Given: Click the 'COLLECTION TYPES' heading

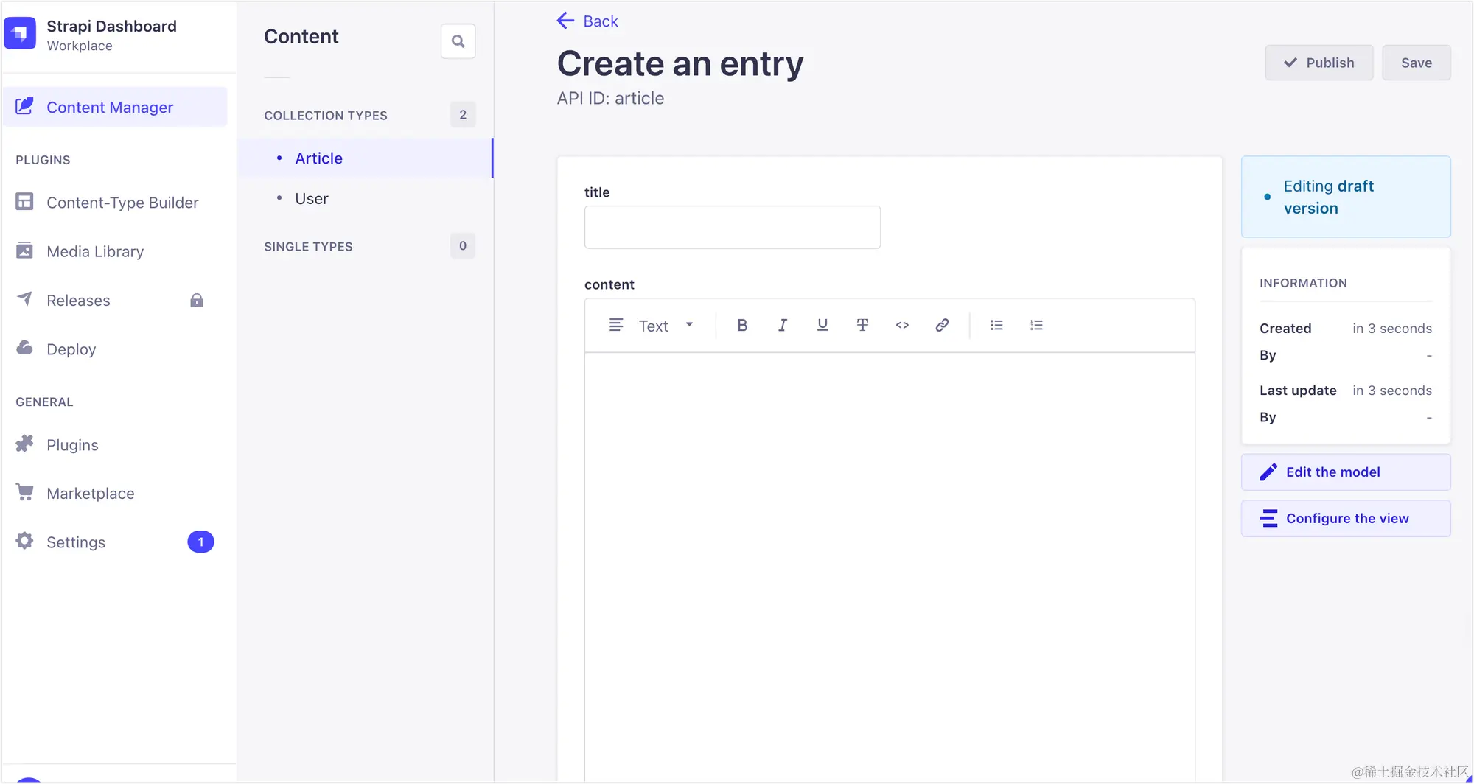Looking at the screenshot, I should tap(326, 116).
